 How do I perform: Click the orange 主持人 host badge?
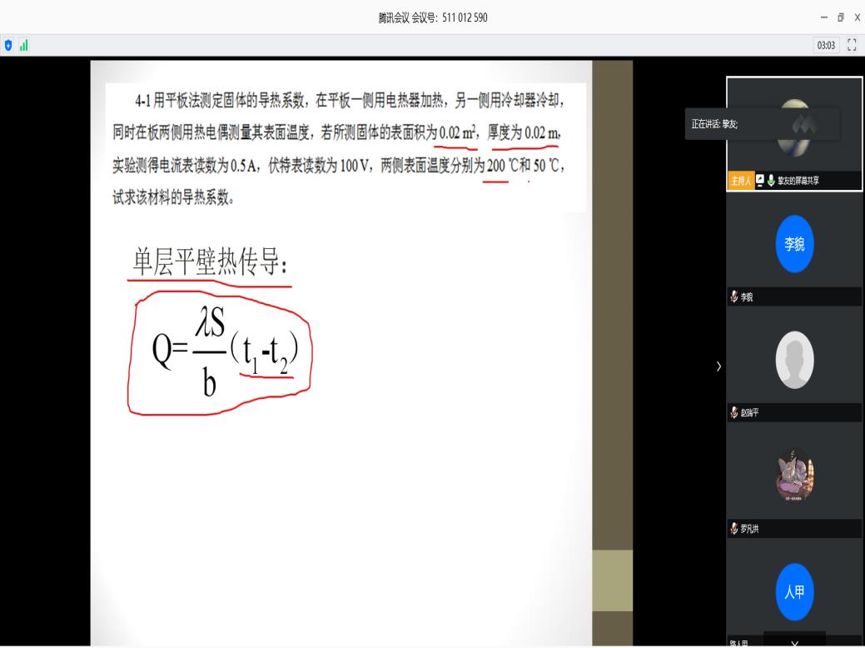coord(740,181)
